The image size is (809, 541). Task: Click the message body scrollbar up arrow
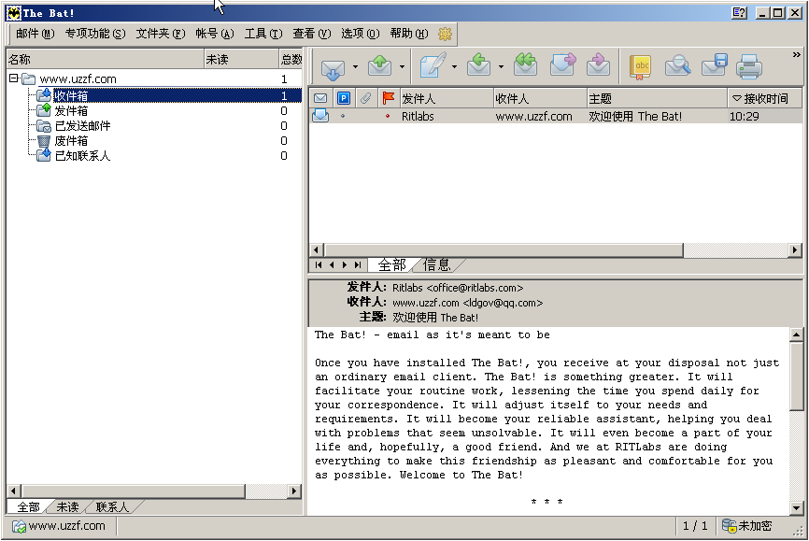click(796, 335)
